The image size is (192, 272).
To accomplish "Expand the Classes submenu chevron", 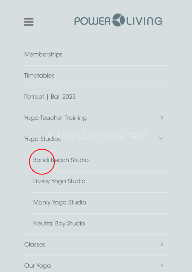I will click(162, 244).
